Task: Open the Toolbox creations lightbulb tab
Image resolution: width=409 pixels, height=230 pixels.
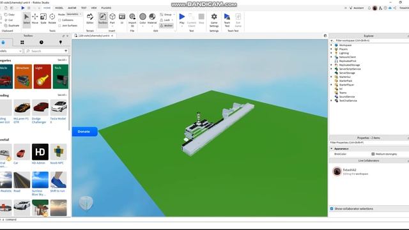Action: (x=61, y=42)
